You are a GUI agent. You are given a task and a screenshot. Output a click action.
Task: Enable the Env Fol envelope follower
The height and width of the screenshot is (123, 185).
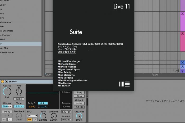point(66,112)
